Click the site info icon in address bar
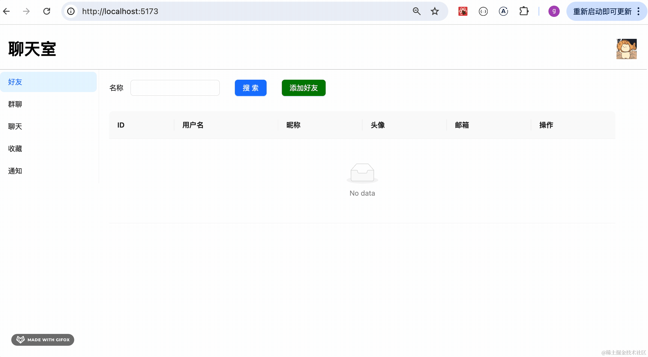Screen dimensions: 648x357 (71, 11)
